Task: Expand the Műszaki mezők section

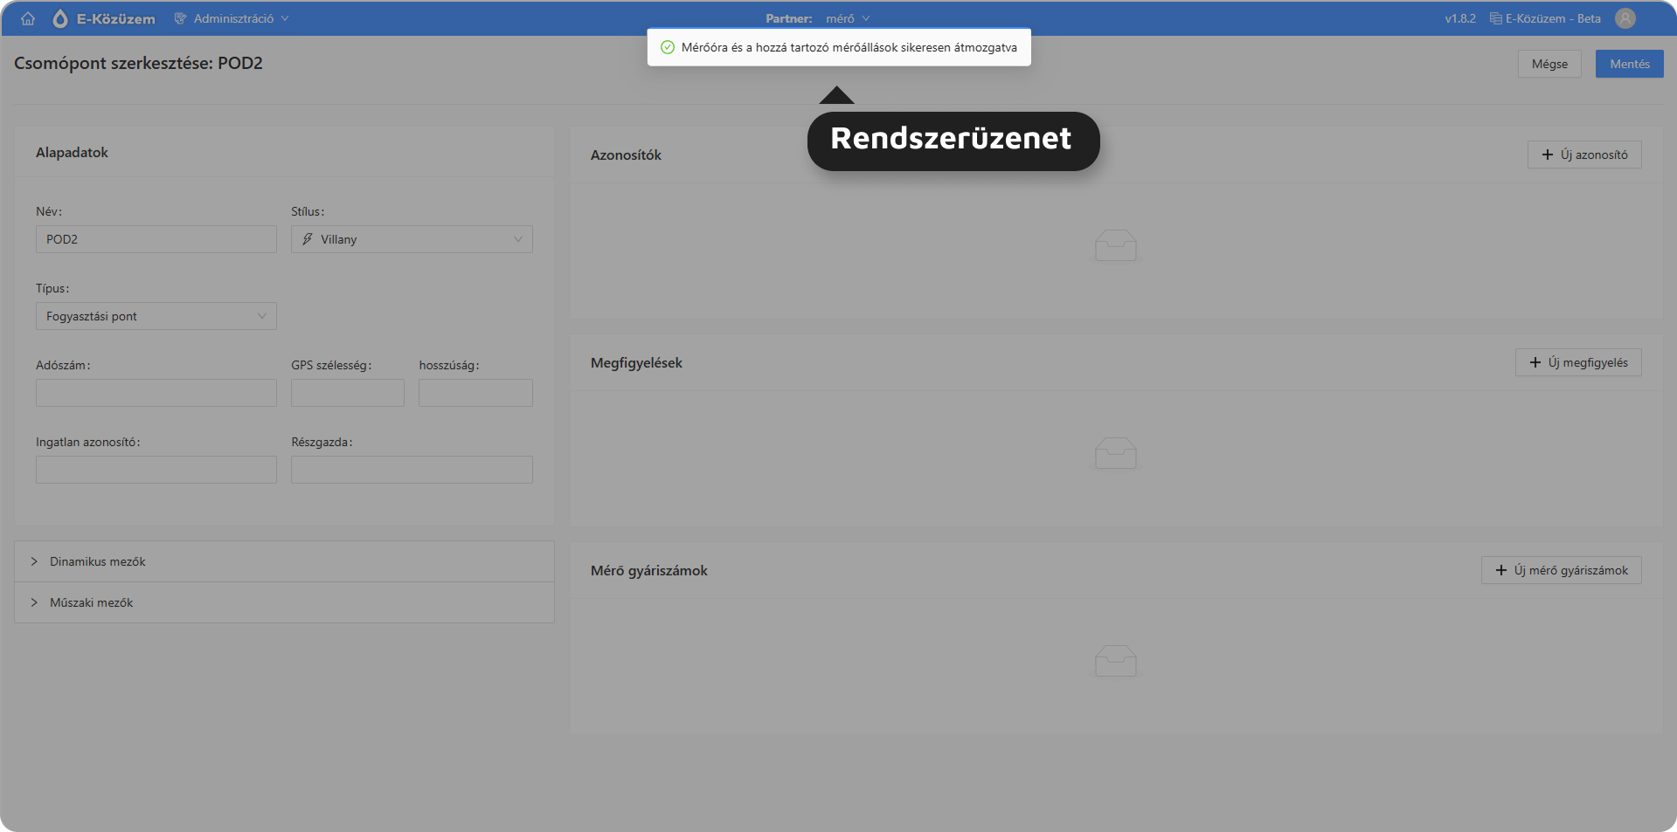Action: tap(91, 602)
